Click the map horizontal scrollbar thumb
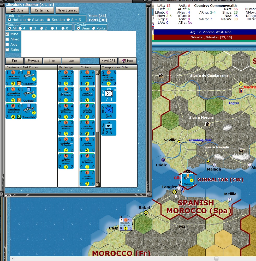 pyautogui.click(x=216, y=258)
